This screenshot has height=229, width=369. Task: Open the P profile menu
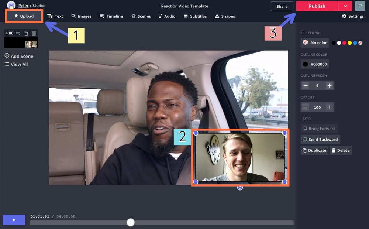[x=360, y=6]
